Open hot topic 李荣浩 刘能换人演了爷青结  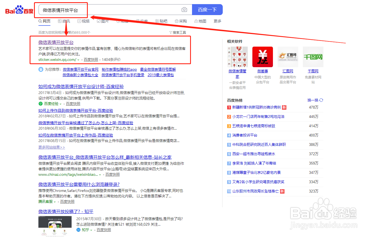(254, 163)
